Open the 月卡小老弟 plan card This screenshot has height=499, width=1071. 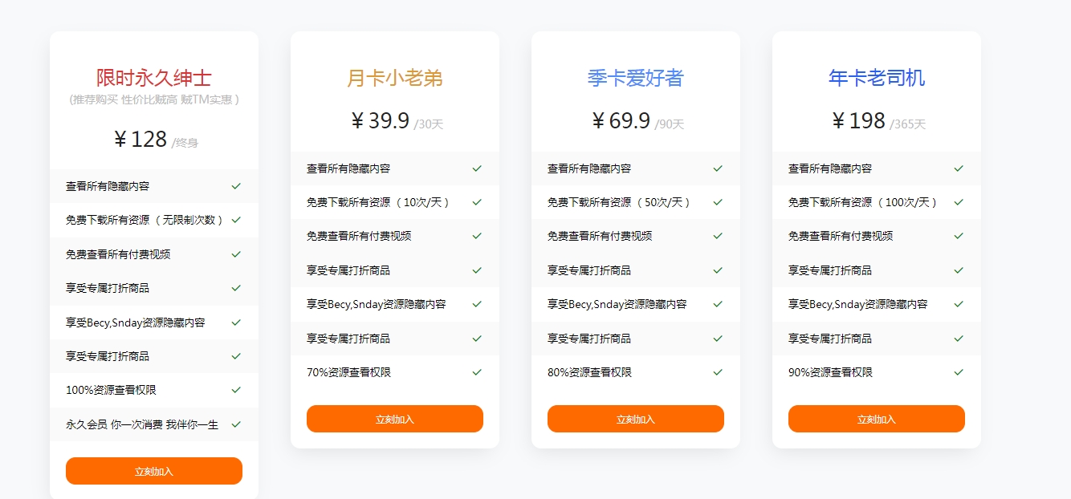(394, 78)
